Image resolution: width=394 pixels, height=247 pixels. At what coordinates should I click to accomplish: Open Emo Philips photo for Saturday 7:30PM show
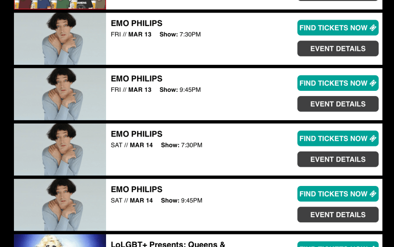tap(60, 150)
